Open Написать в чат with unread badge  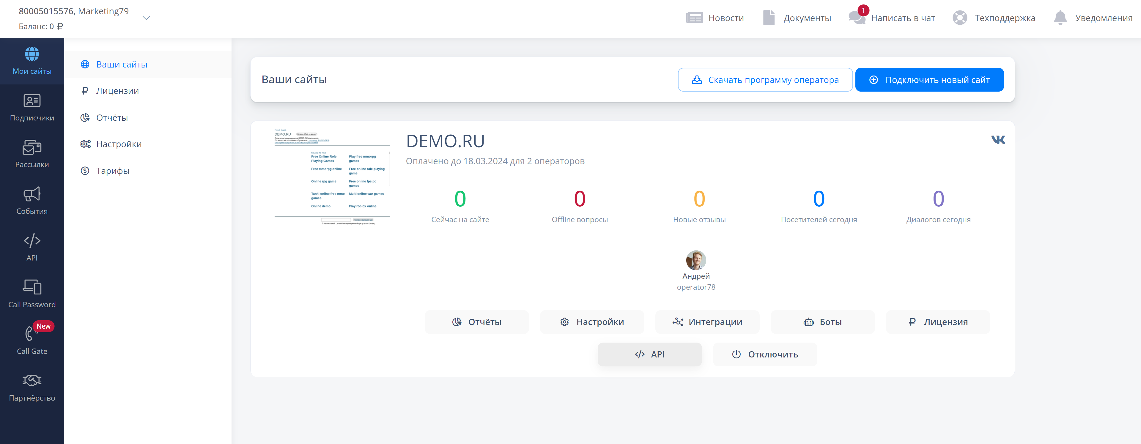click(892, 18)
